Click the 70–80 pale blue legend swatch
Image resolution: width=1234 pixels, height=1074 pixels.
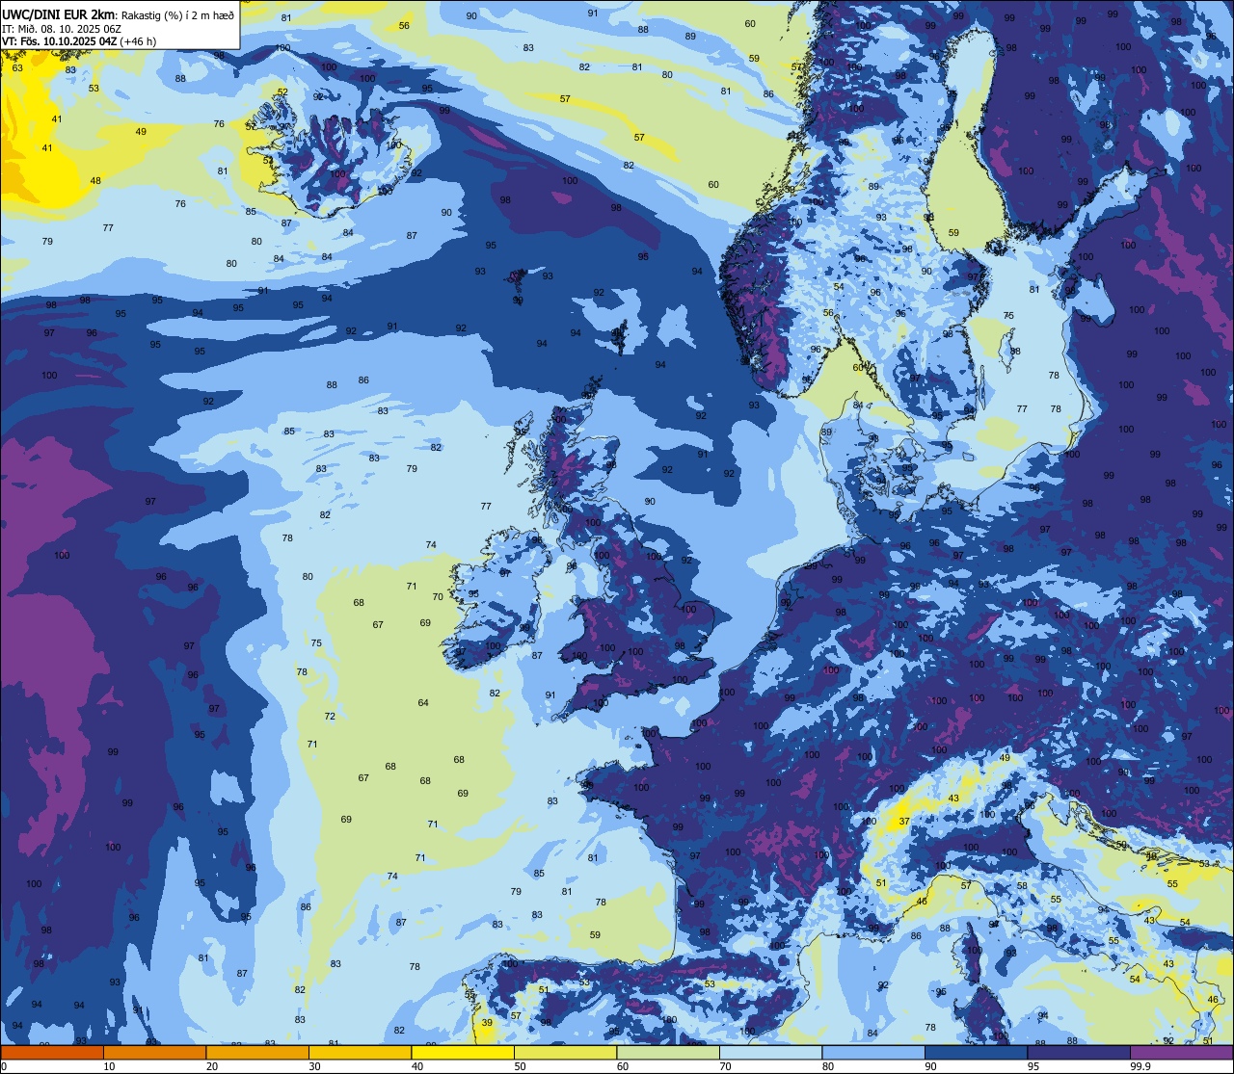pyautogui.click(x=771, y=1053)
